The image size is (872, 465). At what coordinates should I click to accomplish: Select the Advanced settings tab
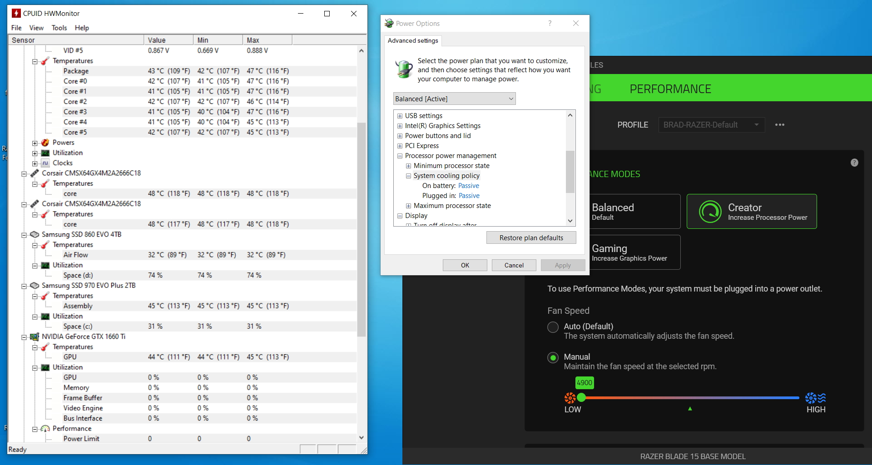[413, 40]
